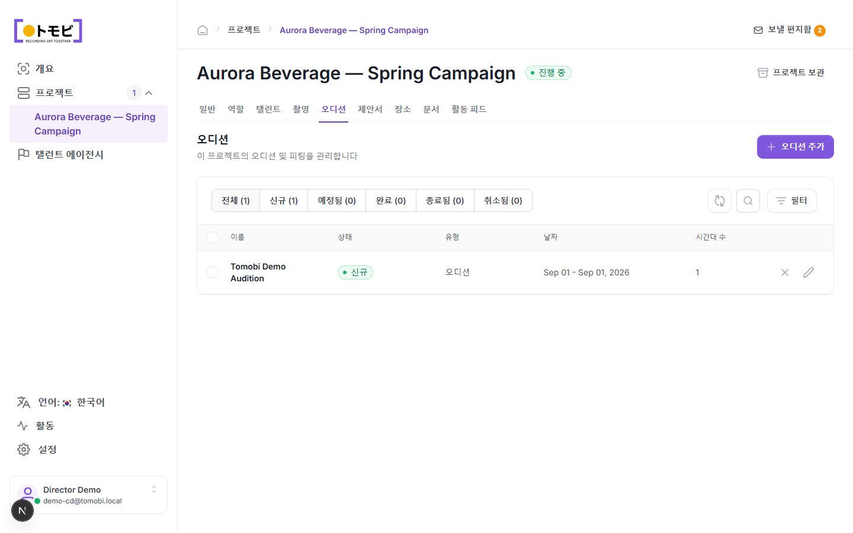
Task: Switch to 탤런트 tab
Action: coord(268,110)
